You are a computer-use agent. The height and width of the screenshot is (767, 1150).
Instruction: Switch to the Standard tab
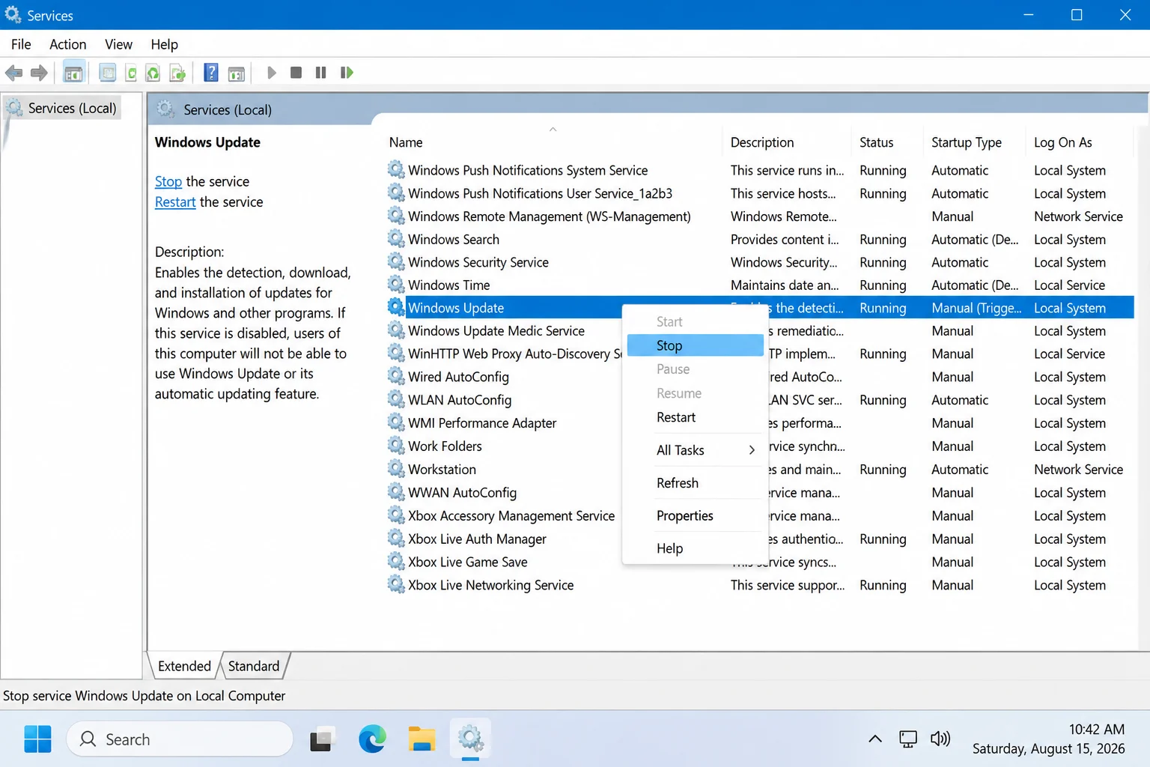click(254, 666)
